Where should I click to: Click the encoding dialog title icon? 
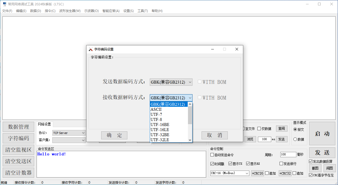pyautogui.click(x=91, y=49)
